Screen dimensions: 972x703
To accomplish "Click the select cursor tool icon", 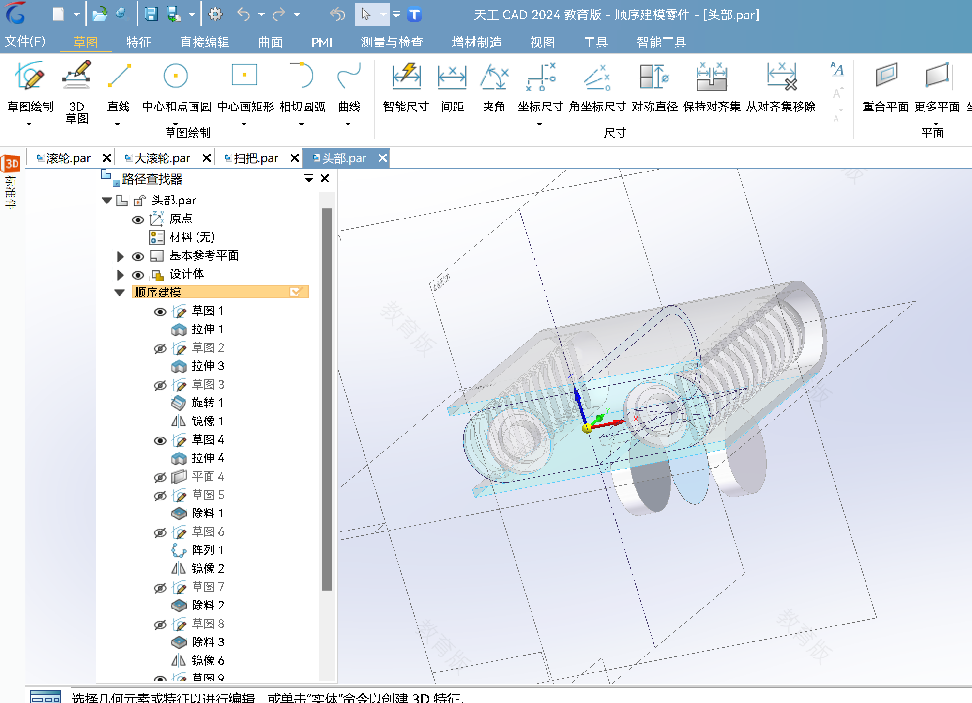I will 366,15.
